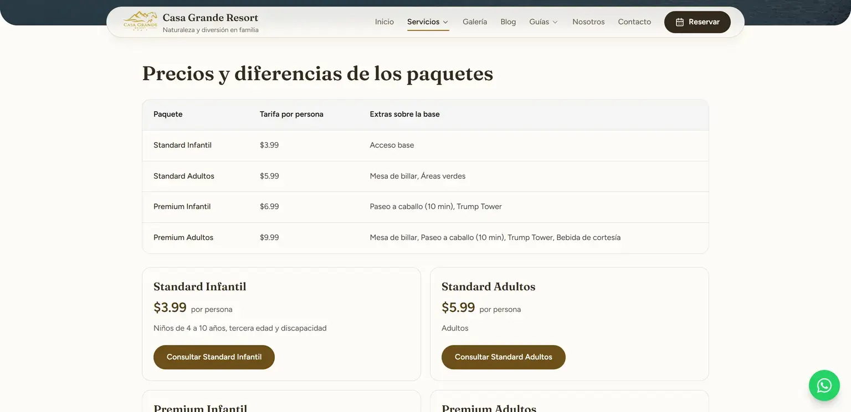
Task: Click the $3.99 table cell
Action: (x=269, y=145)
